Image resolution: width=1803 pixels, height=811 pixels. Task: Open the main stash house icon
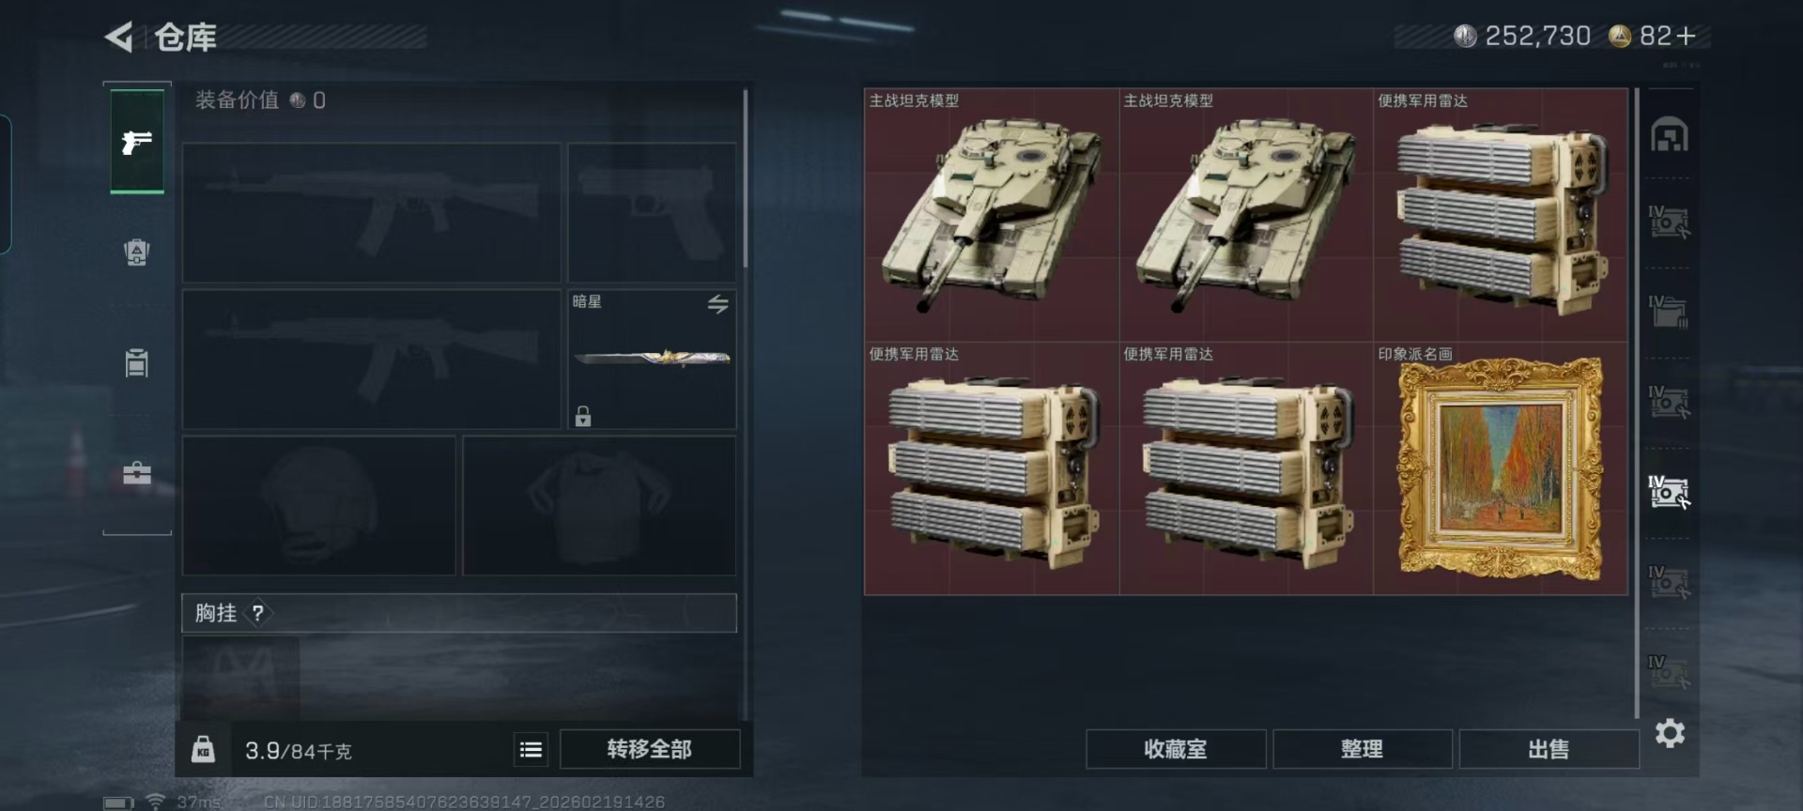(x=1670, y=134)
